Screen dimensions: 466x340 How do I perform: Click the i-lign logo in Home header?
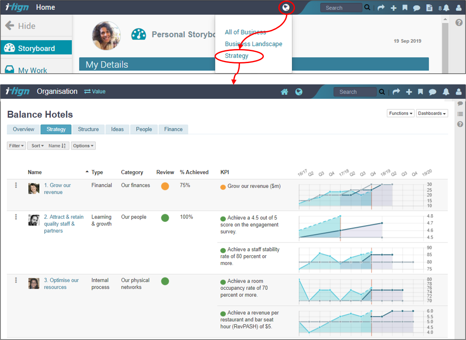pyautogui.click(x=17, y=7)
